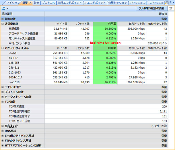This screenshot has width=175, height=150.
Task: Collapse the パケットサイズ分布 section
Action: point(3,48)
